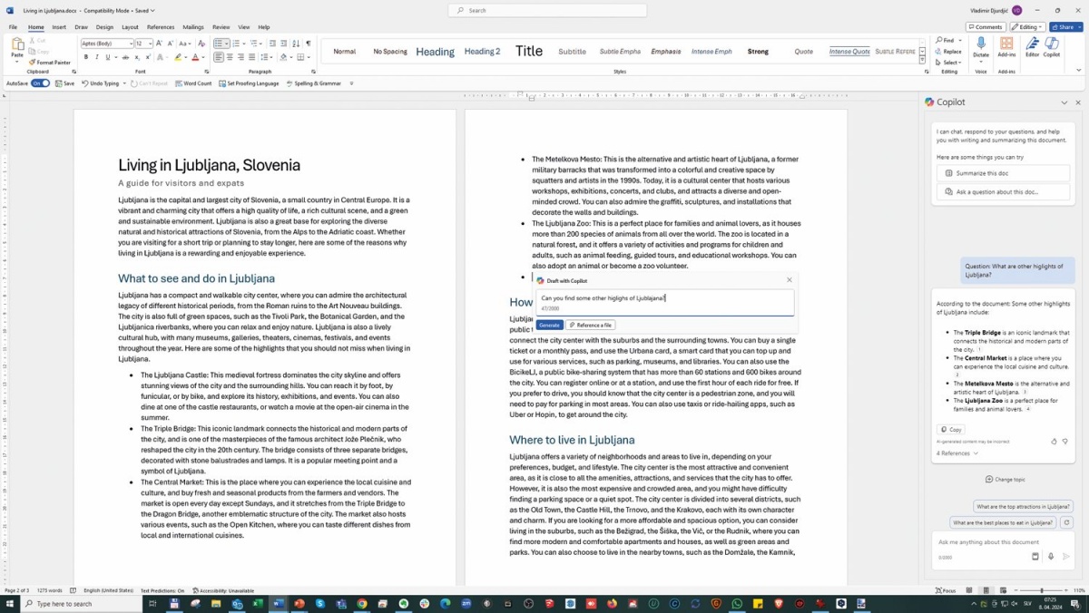This screenshot has width=1089, height=613.
Task: Toggle show paragraph marks
Action: click(309, 43)
